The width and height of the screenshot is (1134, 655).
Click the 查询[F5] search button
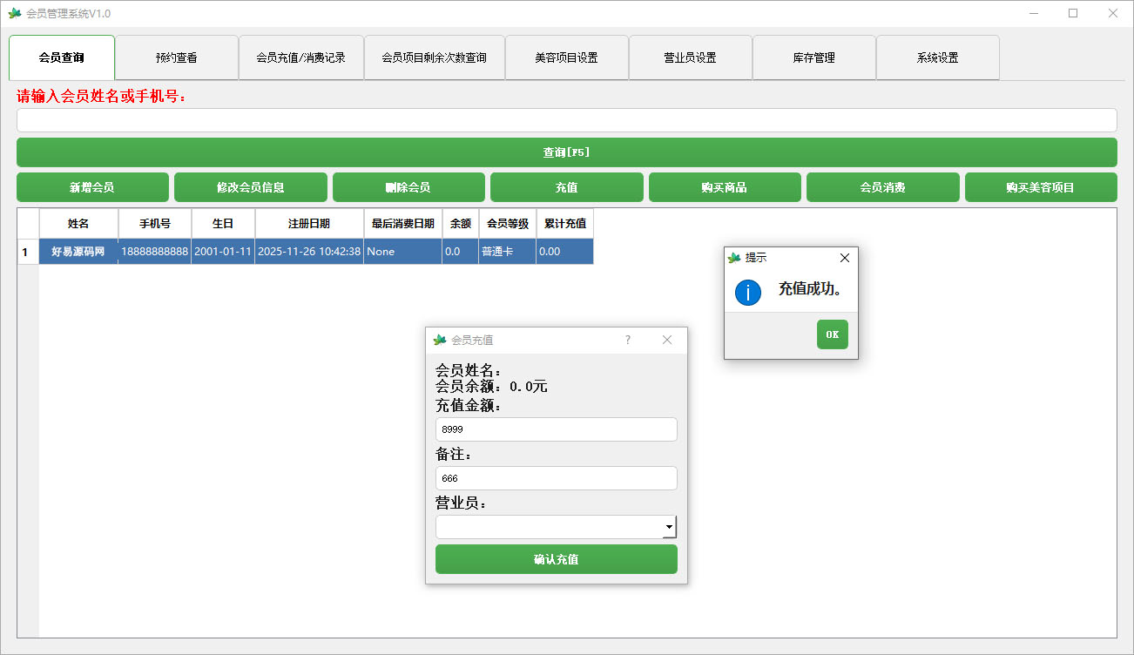(566, 151)
